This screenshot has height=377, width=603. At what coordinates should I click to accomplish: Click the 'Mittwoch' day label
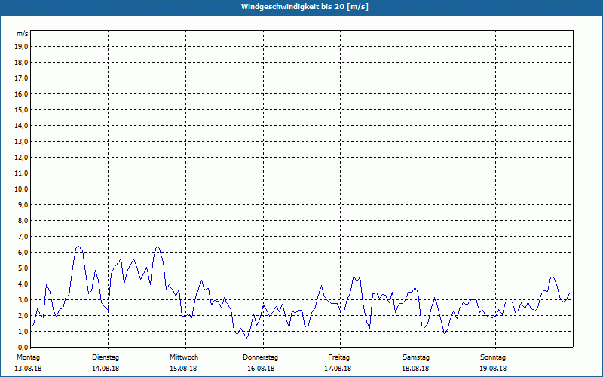(184, 357)
